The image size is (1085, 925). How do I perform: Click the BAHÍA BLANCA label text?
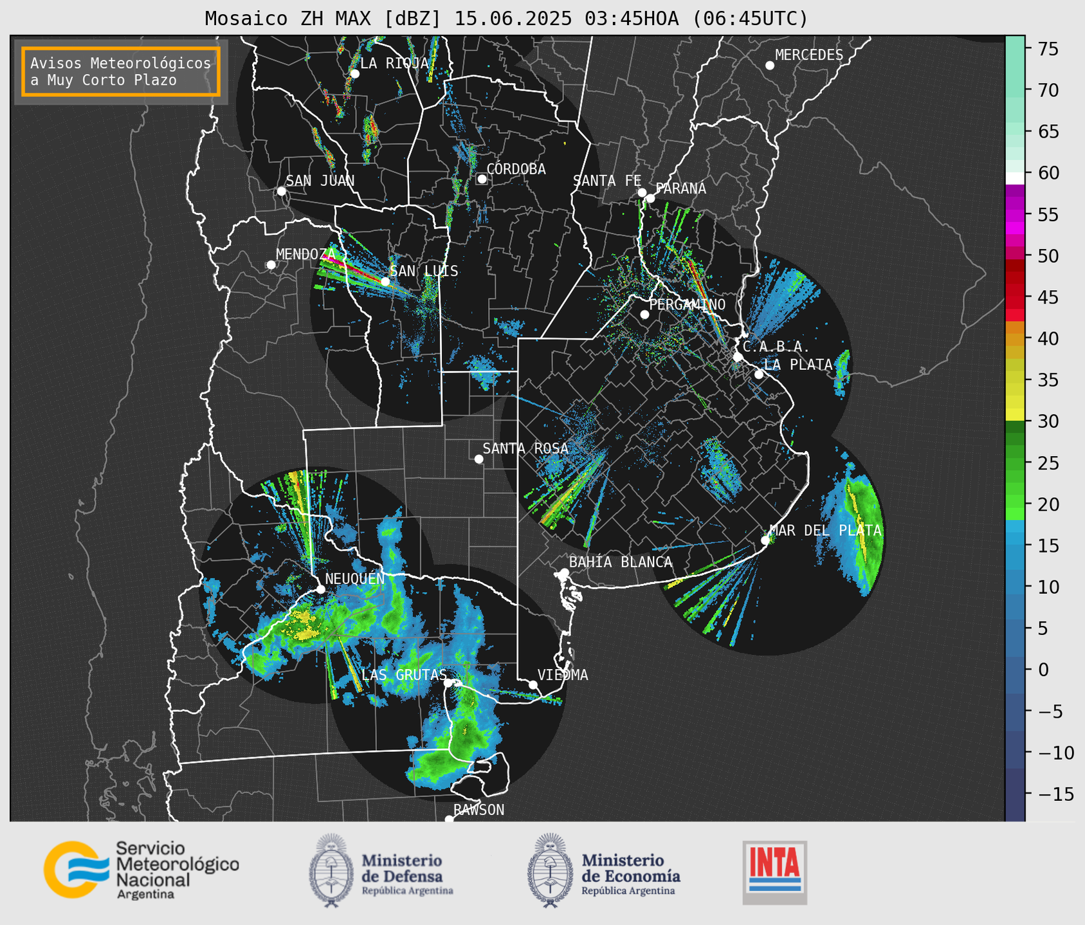pos(621,562)
